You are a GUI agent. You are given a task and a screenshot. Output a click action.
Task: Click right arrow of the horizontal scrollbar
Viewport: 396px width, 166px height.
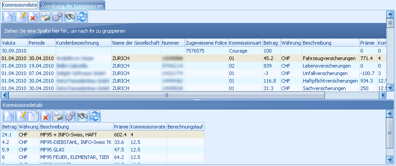coord(383,95)
